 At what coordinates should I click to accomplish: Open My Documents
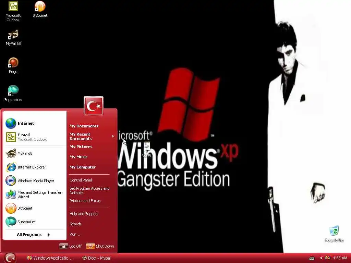[84, 126]
